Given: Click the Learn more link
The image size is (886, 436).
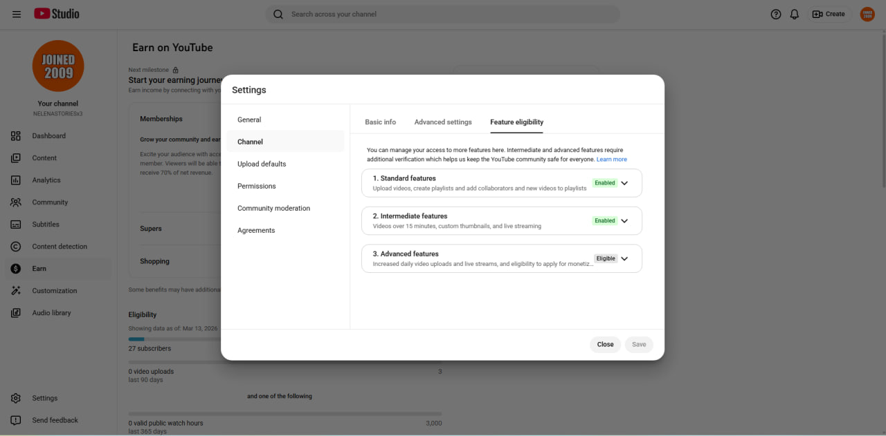Looking at the screenshot, I should (x=612, y=160).
